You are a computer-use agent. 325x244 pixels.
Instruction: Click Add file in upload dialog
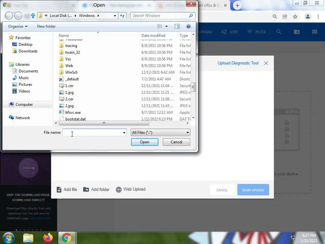pos(67,189)
